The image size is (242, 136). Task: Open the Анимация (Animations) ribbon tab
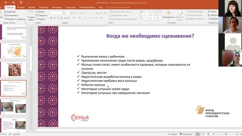click(x=57, y=7)
